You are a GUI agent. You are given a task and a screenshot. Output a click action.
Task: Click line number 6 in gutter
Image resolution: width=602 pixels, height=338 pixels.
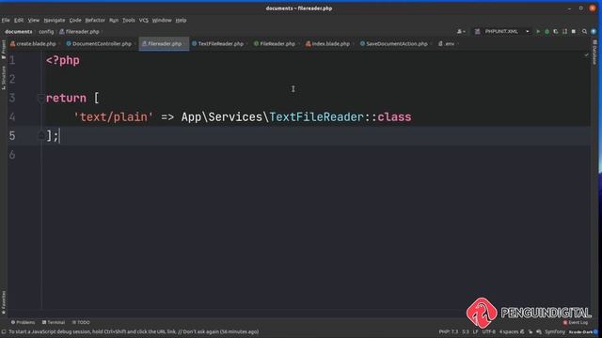pyautogui.click(x=12, y=155)
